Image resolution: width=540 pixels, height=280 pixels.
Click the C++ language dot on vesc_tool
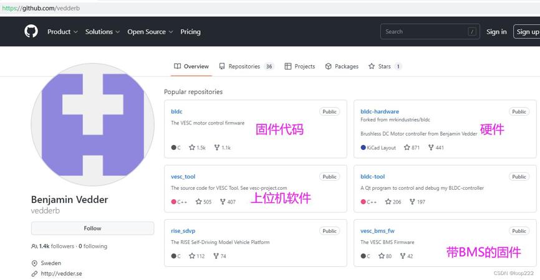173,202
